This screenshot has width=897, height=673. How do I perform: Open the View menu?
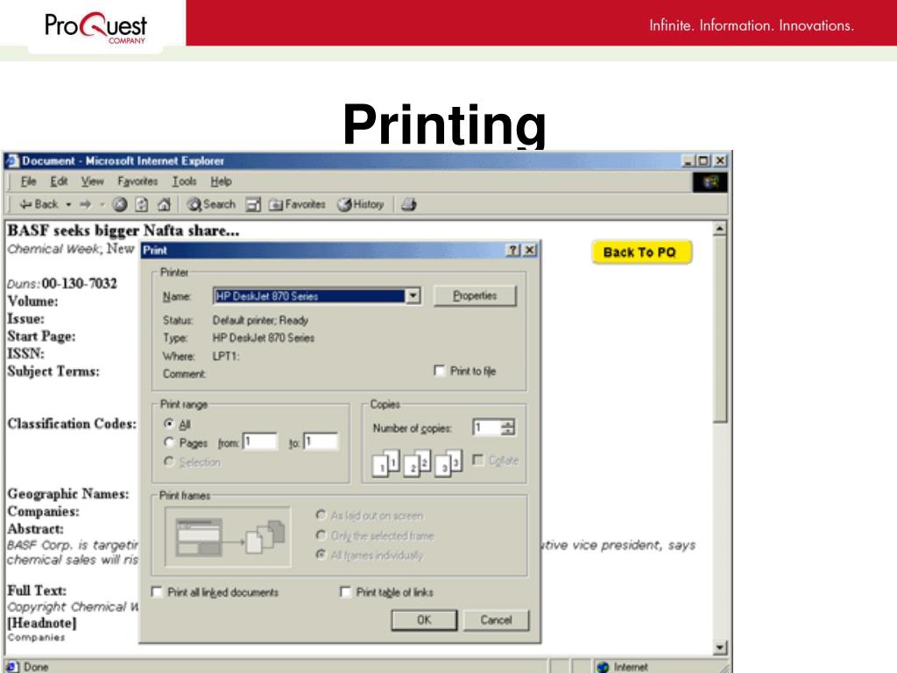click(92, 181)
